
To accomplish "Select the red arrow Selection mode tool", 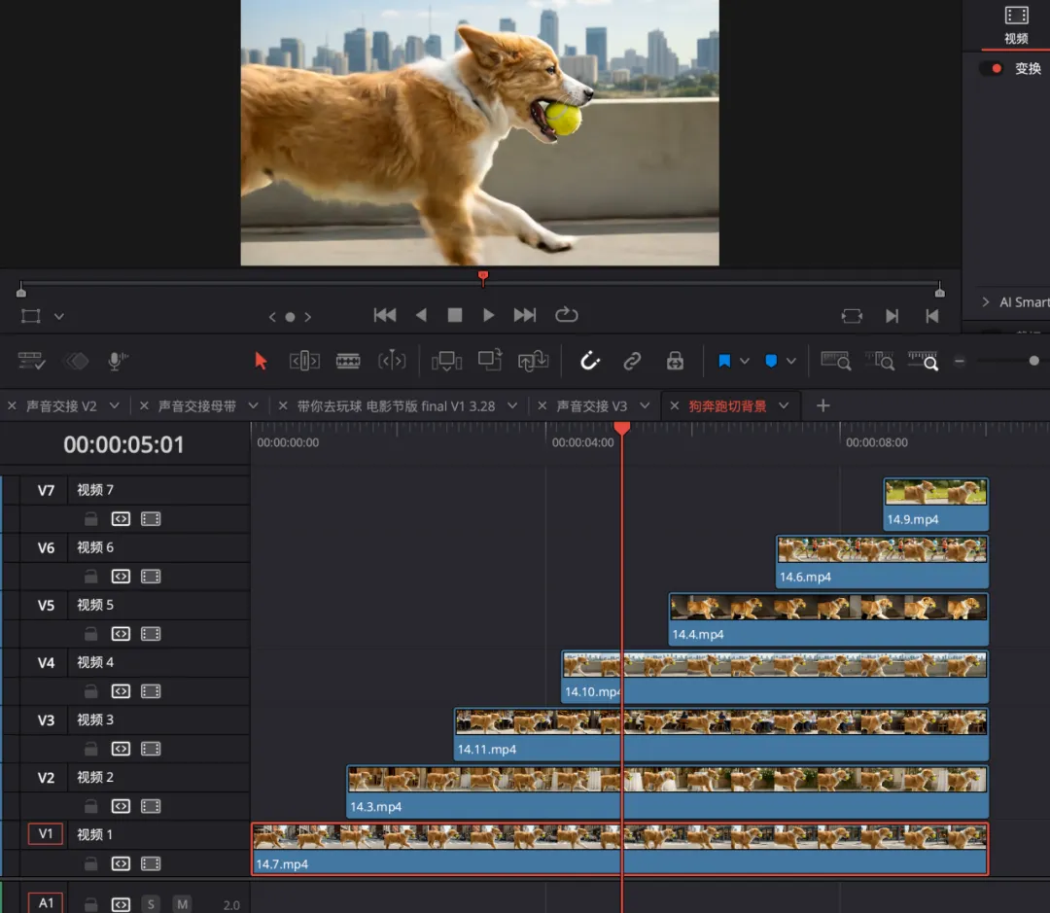I will 261,361.
